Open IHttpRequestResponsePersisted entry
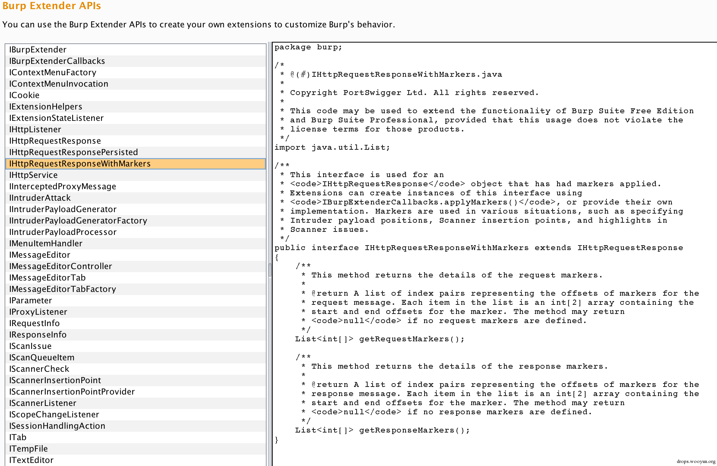This screenshot has height=466, width=717. [x=136, y=152]
